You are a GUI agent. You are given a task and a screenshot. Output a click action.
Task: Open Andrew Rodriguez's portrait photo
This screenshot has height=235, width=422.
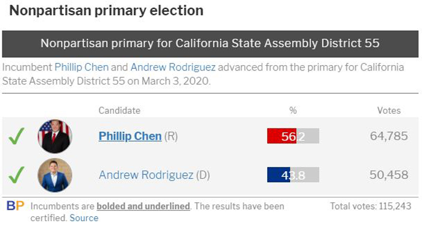click(x=55, y=175)
